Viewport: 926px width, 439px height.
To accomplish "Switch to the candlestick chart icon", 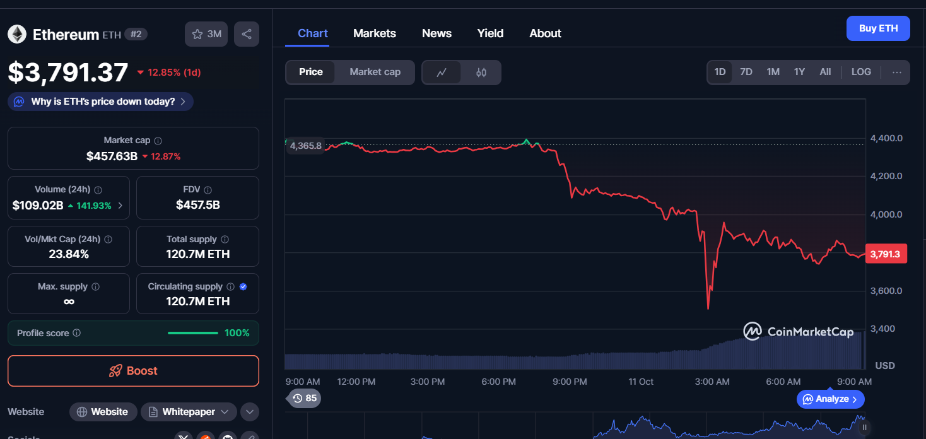I will [x=481, y=73].
